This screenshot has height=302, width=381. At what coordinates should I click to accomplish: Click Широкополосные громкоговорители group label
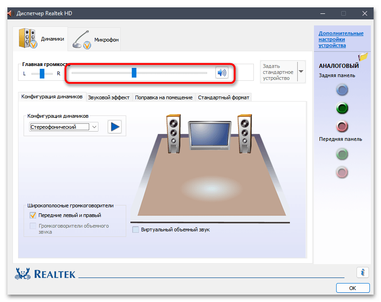click(x=70, y=205)
